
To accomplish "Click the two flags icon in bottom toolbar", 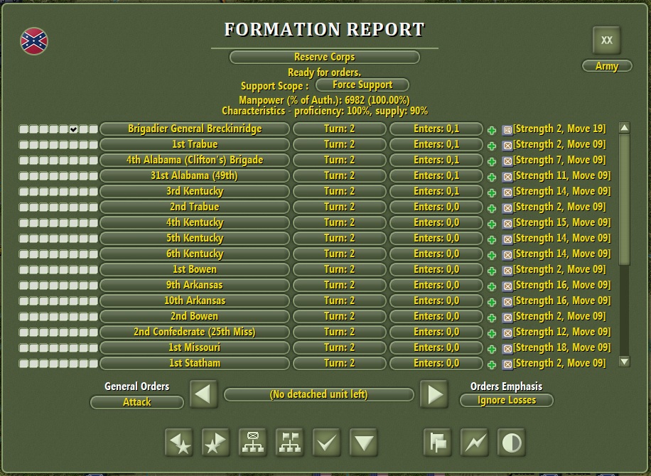I will click(x=438, y=443).
